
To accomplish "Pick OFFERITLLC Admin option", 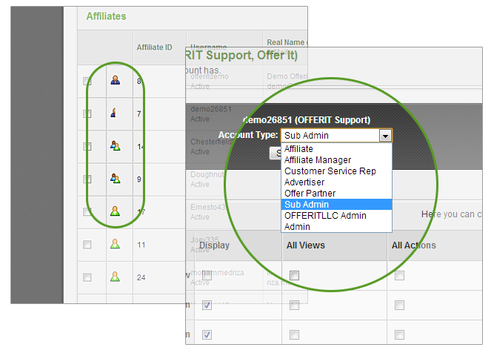I will point(325,216).
